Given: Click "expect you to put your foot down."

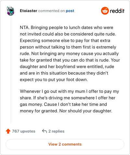Looking at the screenshot, I should tap(54, 79).
